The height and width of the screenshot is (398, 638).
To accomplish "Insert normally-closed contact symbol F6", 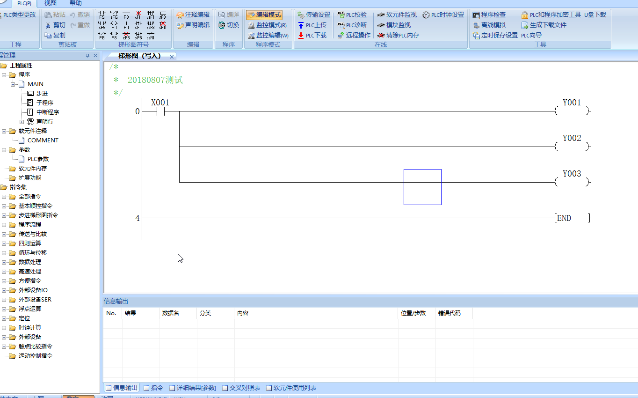I will [102, 36].
